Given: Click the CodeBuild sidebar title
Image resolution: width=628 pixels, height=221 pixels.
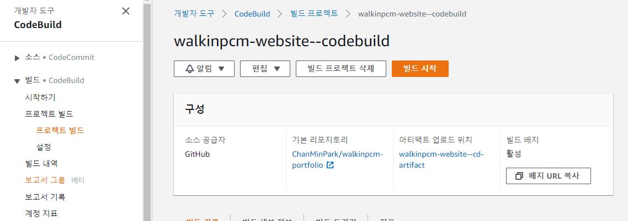Looking at the screenshot, I should coord(38,25).
